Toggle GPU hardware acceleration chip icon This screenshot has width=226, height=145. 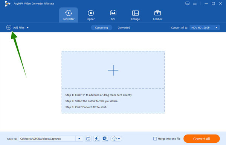(x=105, y=139)
